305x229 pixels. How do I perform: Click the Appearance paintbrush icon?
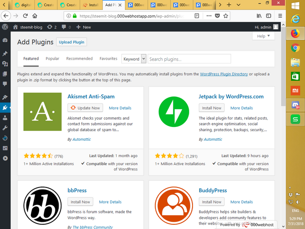click(5, 97)
